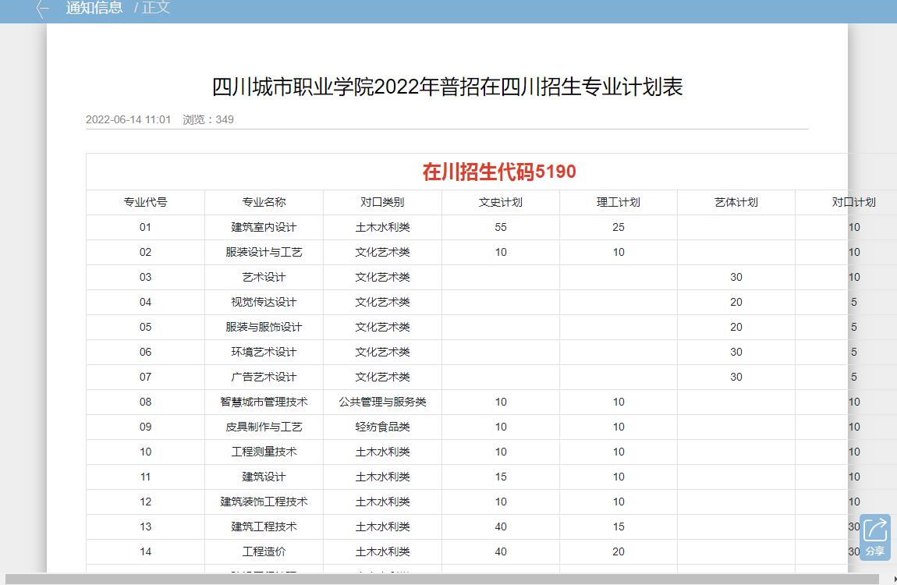This screenshot has height=585, width=897.
Task: Click 理工计划 value 20 for 工程造价
Action: point(619,551)
